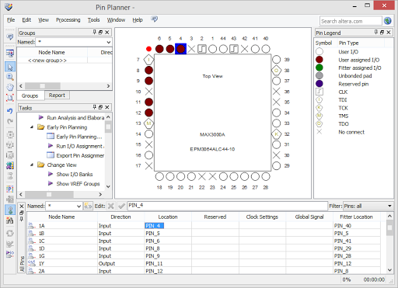Screen dimensions: 398x288
Task: Click the PIN_11 location cell for 1Y
Action: [x=168, y=263]
